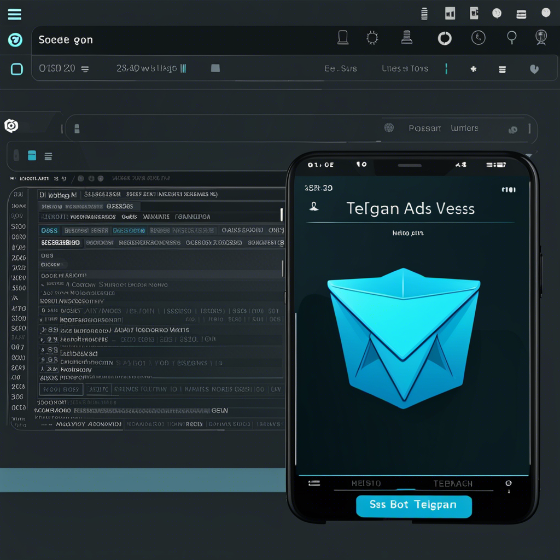Open the Lines Toys dropdown
Image resolution: width=560 pixels, height=560 pixels.
click(405, 69)
